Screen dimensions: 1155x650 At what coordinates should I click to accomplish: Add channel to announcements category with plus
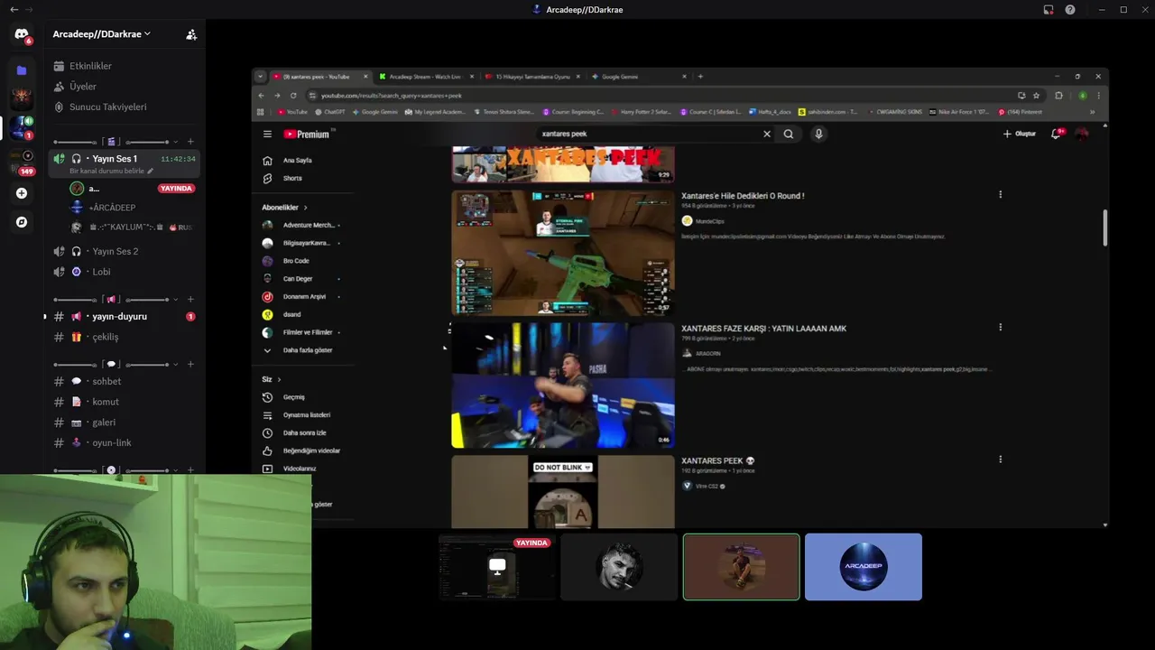click(x=190, y=299)
